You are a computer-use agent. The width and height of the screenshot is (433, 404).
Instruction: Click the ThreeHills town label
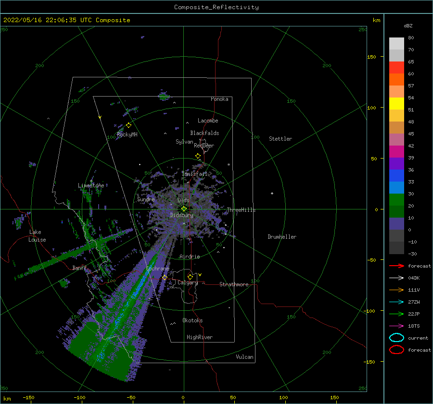(241, 210)
